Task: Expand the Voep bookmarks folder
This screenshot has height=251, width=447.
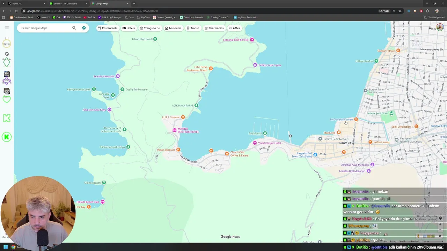Action: click(130, 17)
